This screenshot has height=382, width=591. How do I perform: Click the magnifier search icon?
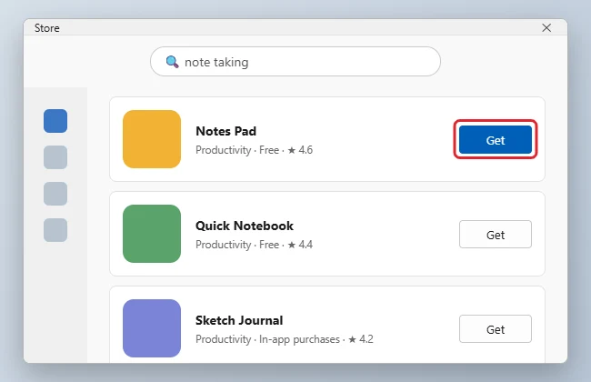tap(172, 62)
